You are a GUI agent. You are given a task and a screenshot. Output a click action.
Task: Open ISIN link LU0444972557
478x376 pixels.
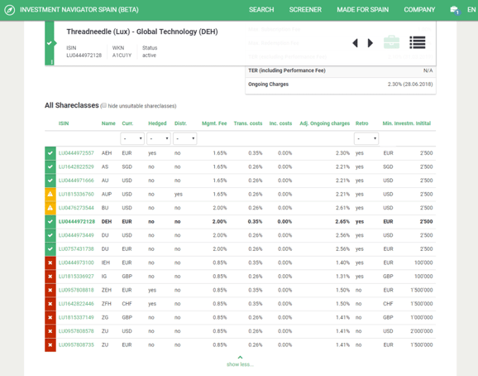click(x=76, y=153)
